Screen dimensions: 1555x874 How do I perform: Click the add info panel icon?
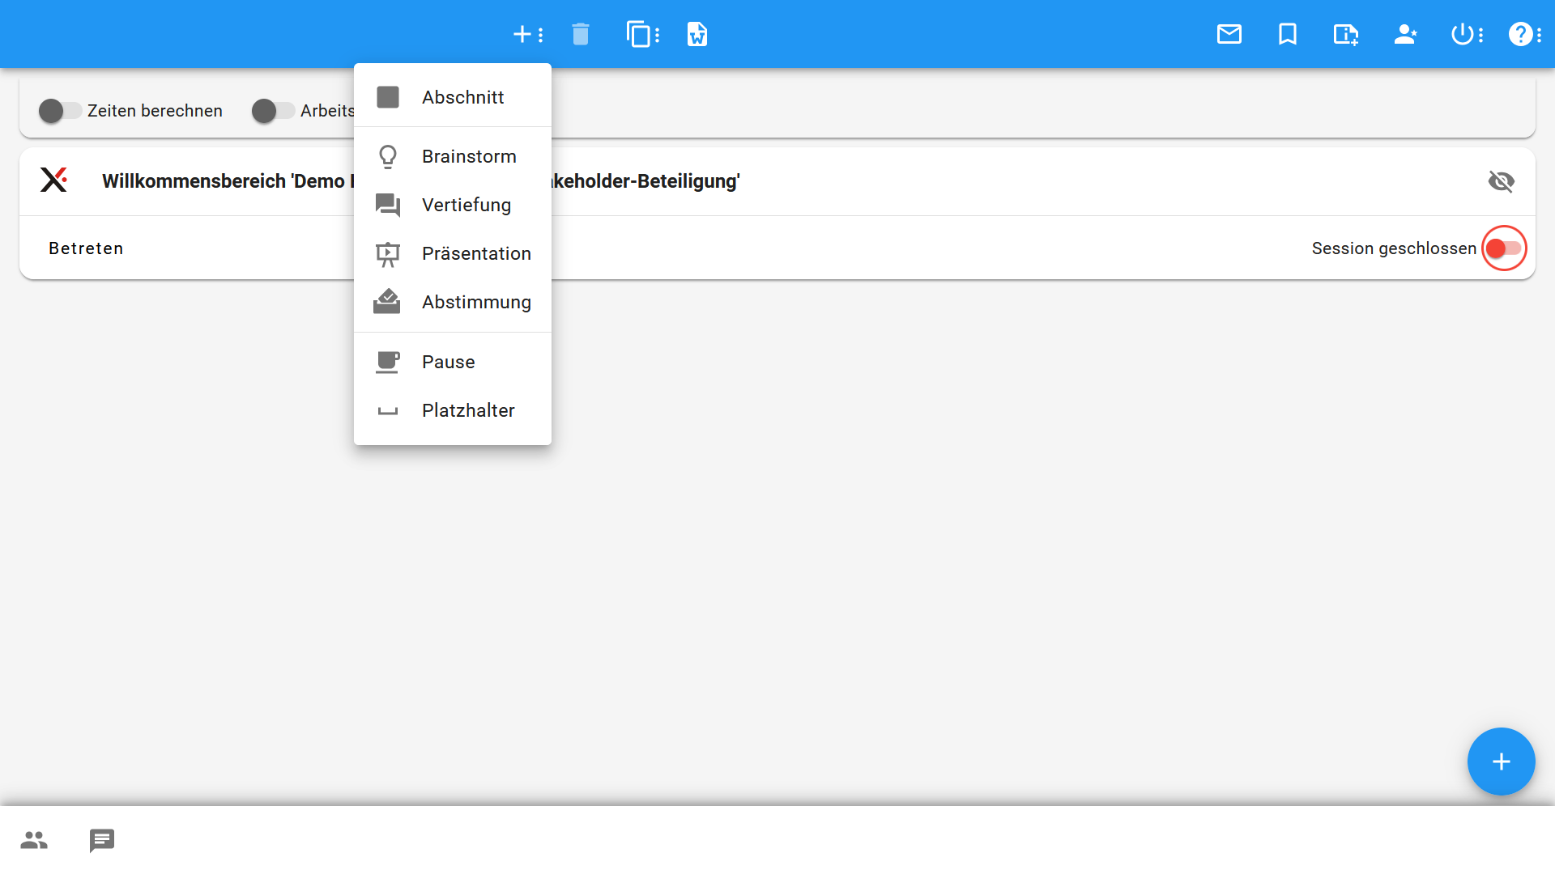pos(1345,34)
